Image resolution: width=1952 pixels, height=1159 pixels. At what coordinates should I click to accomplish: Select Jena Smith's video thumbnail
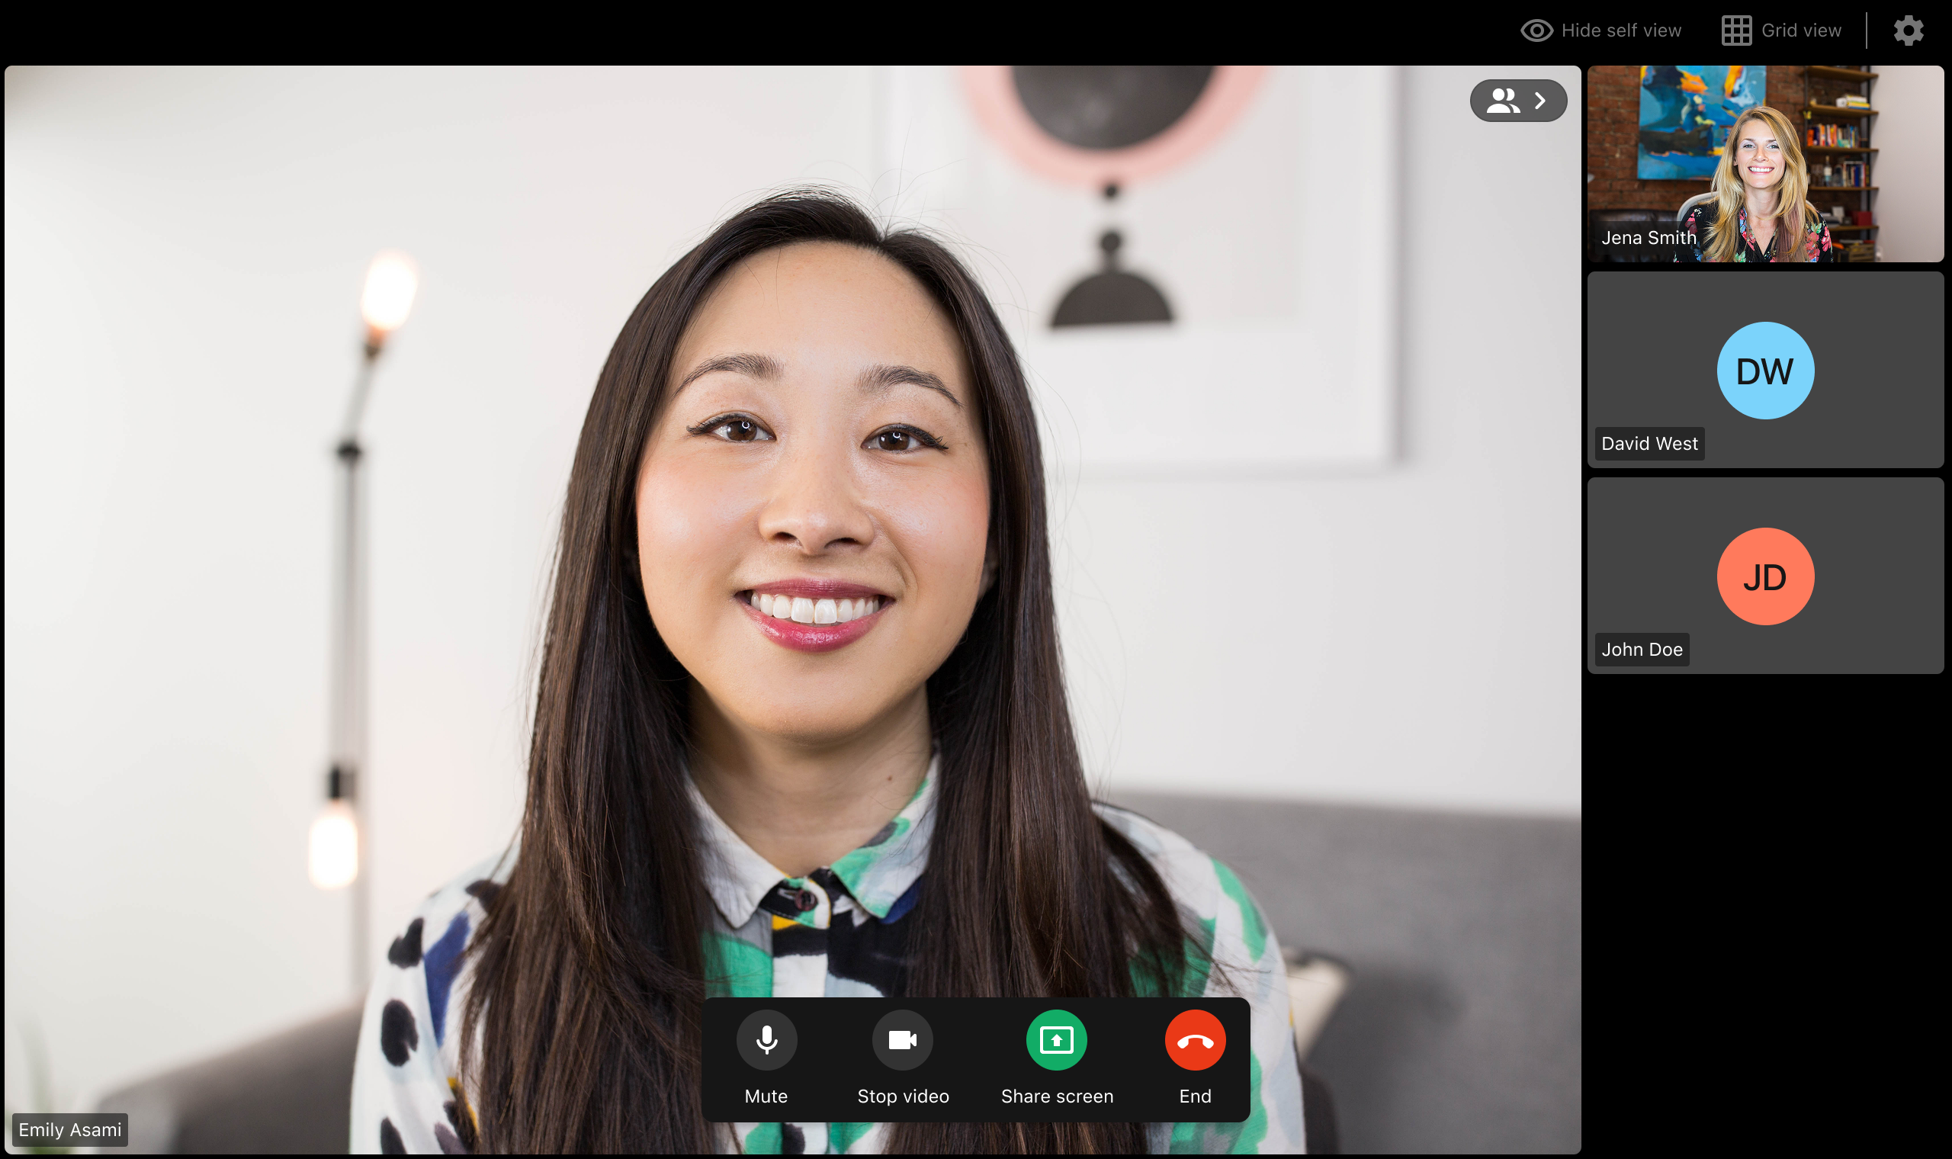[1764, 164]
